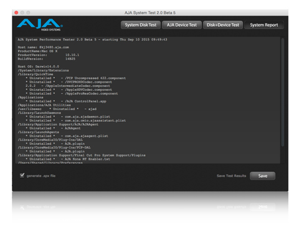This screenshot has width=299, height=235.
Task: Click the /System/Library/Extensions line
Action: (43, 70)
